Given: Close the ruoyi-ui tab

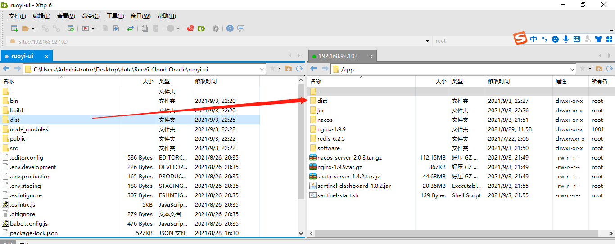Looking at the screenshot, I should pyautogui.click(x=45, y=56).
